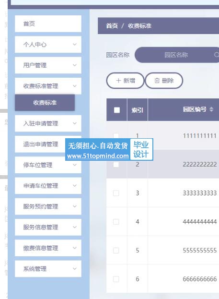Click 首页 link in the breadcrumb
The height and width of the screenshot is (299, 219).
[112, 26]
